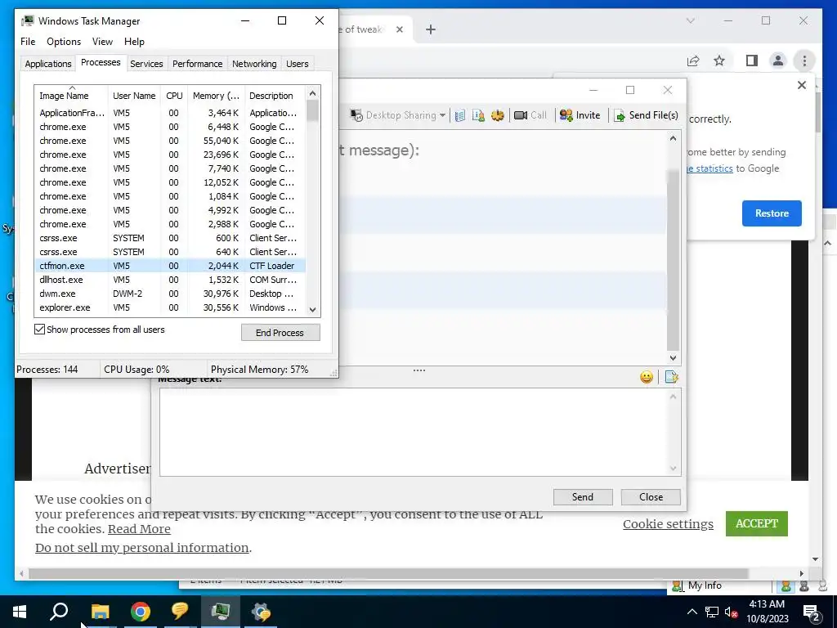Click the process list scroll-up arrow
837x628 pixels.
(313, 93)
